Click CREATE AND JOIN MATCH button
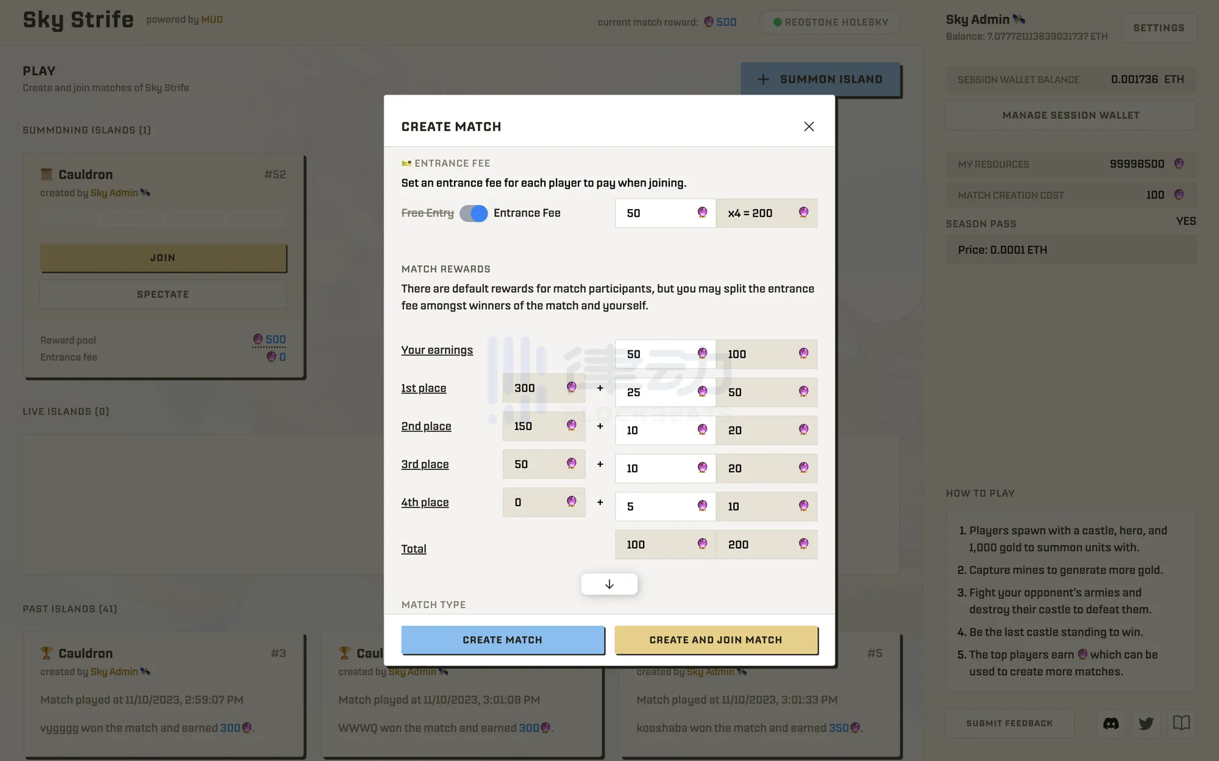The height and width of the screenshot is (761, 1219). (716, 639)
